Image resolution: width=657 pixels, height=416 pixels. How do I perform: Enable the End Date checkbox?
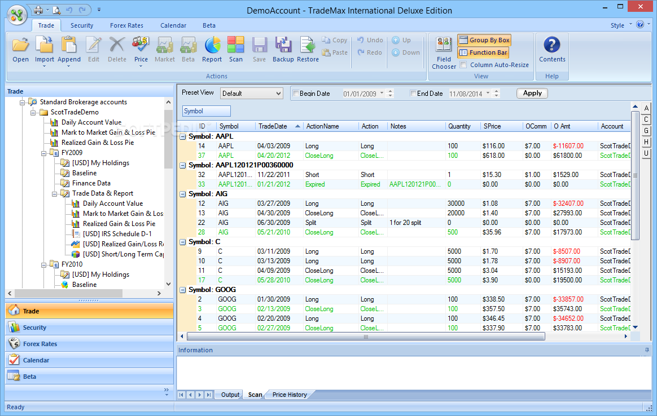[413, 94]
